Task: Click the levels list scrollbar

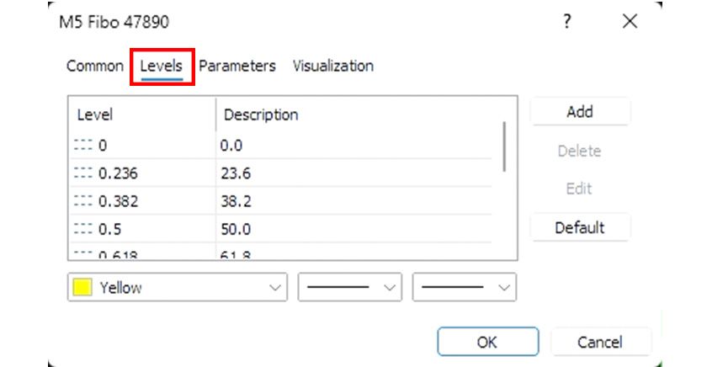Action: click(504, 147)
